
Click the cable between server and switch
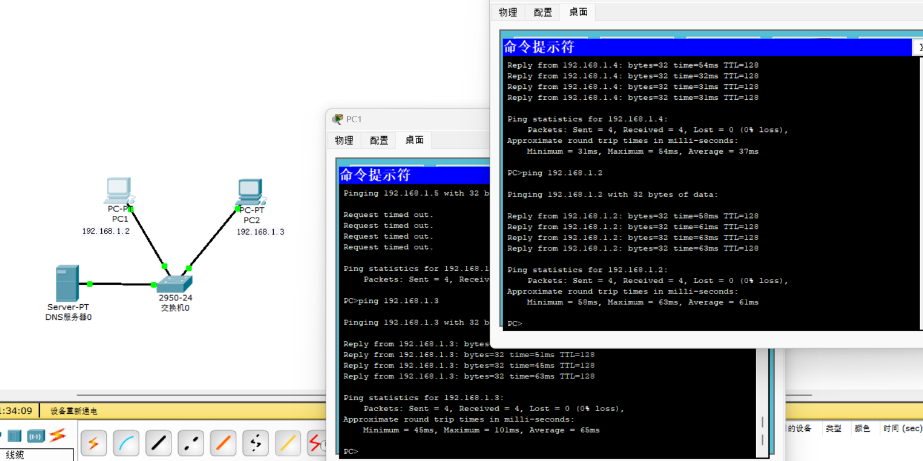tap(121, 284)
